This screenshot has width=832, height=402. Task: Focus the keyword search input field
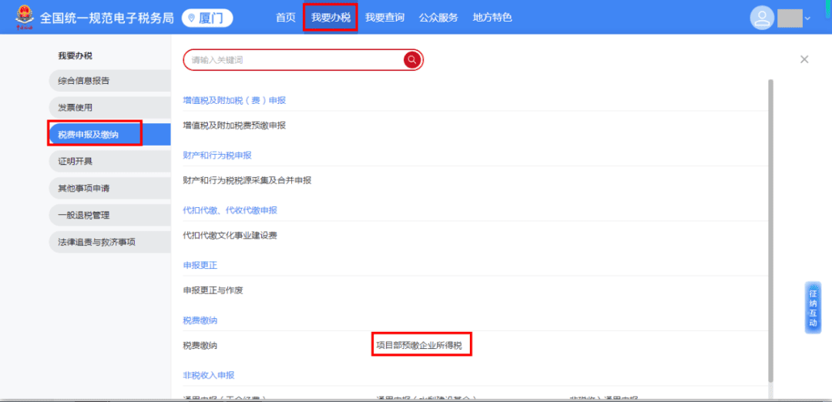[293, 60]
